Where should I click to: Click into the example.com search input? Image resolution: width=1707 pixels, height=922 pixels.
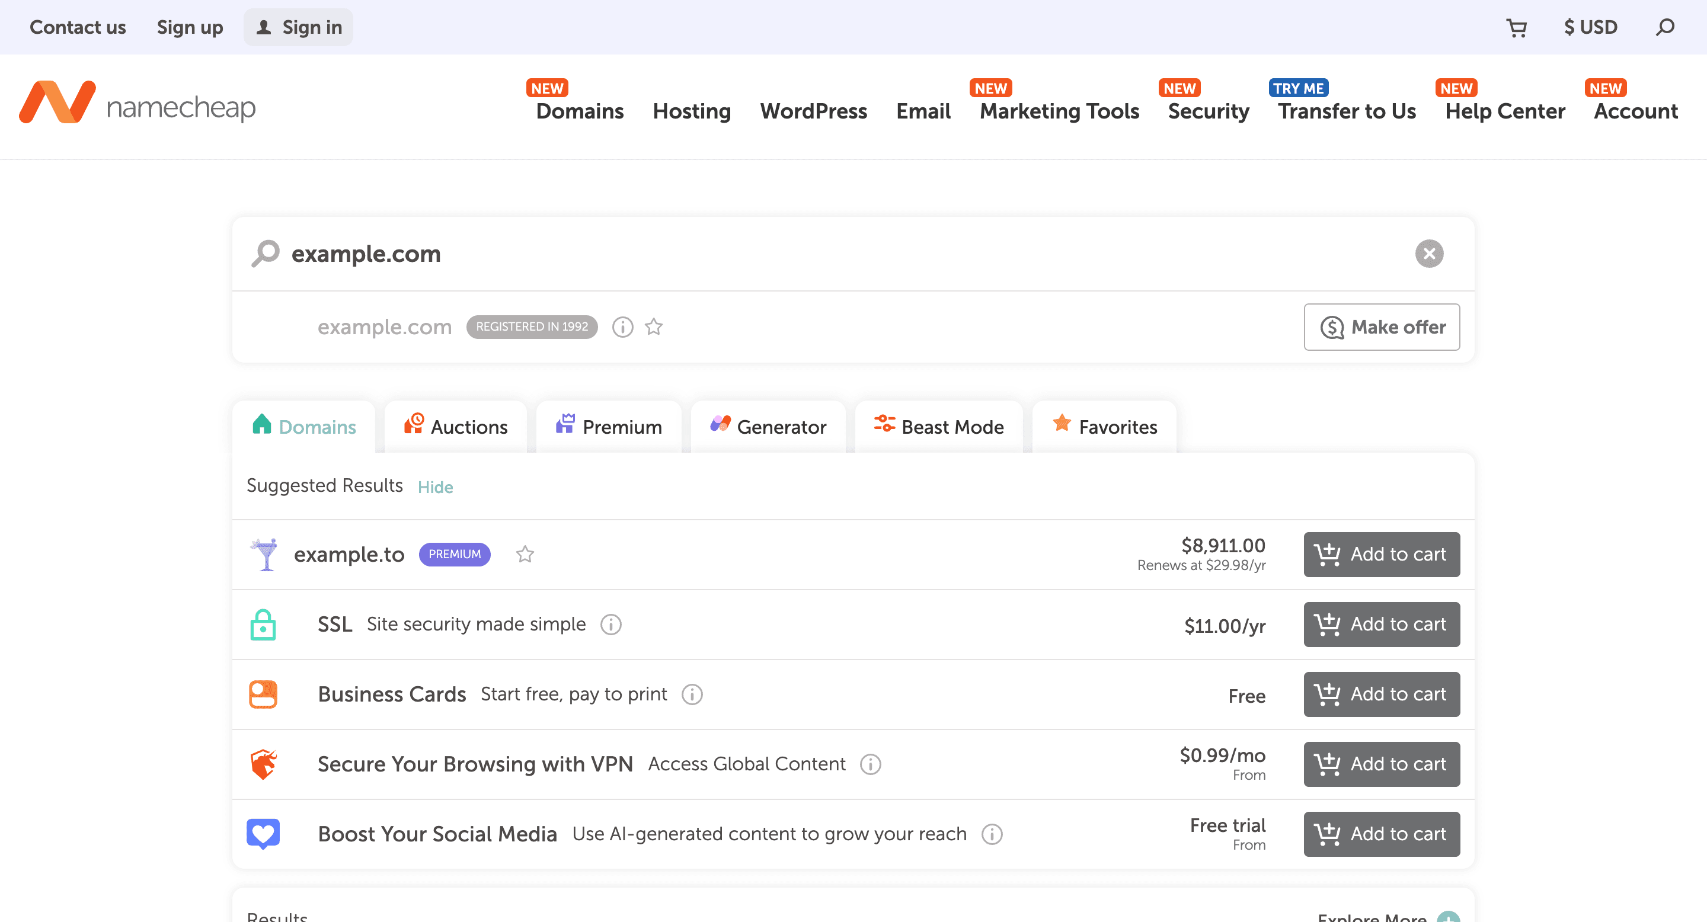click(x=842, y=254)
